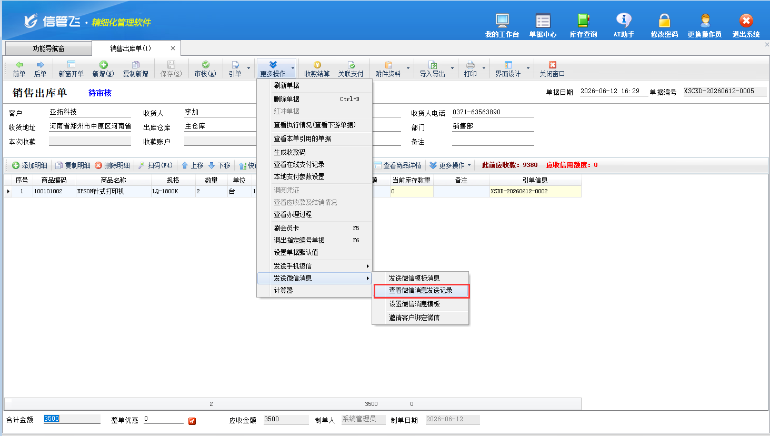This screenshot has width=770, height=436.
Task: Click the 备注 input field
Action: pos(493,141)
